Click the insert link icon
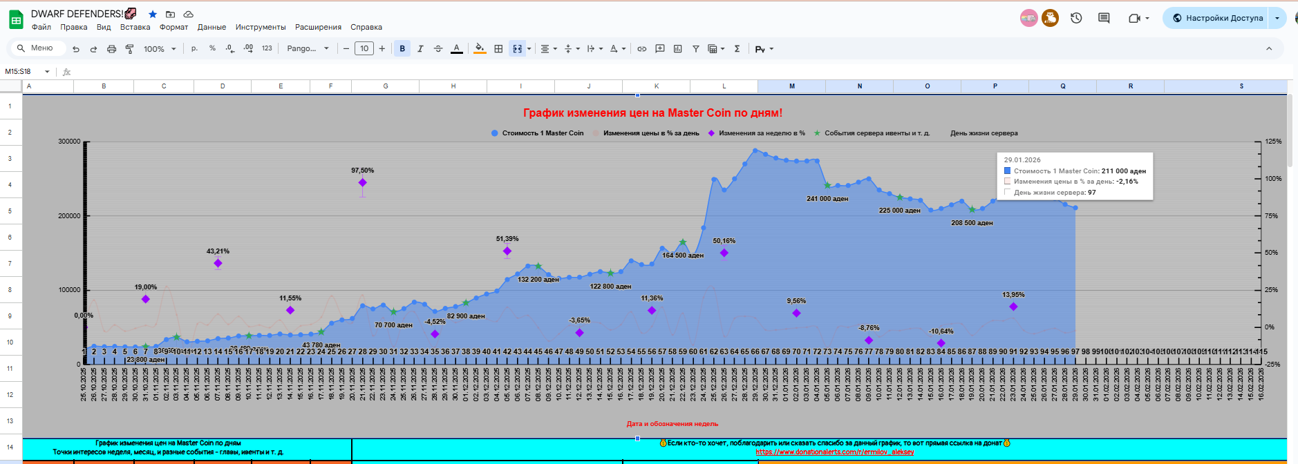Image resolution: width=1298 pixels, height=464 pixels. (642, 49)
